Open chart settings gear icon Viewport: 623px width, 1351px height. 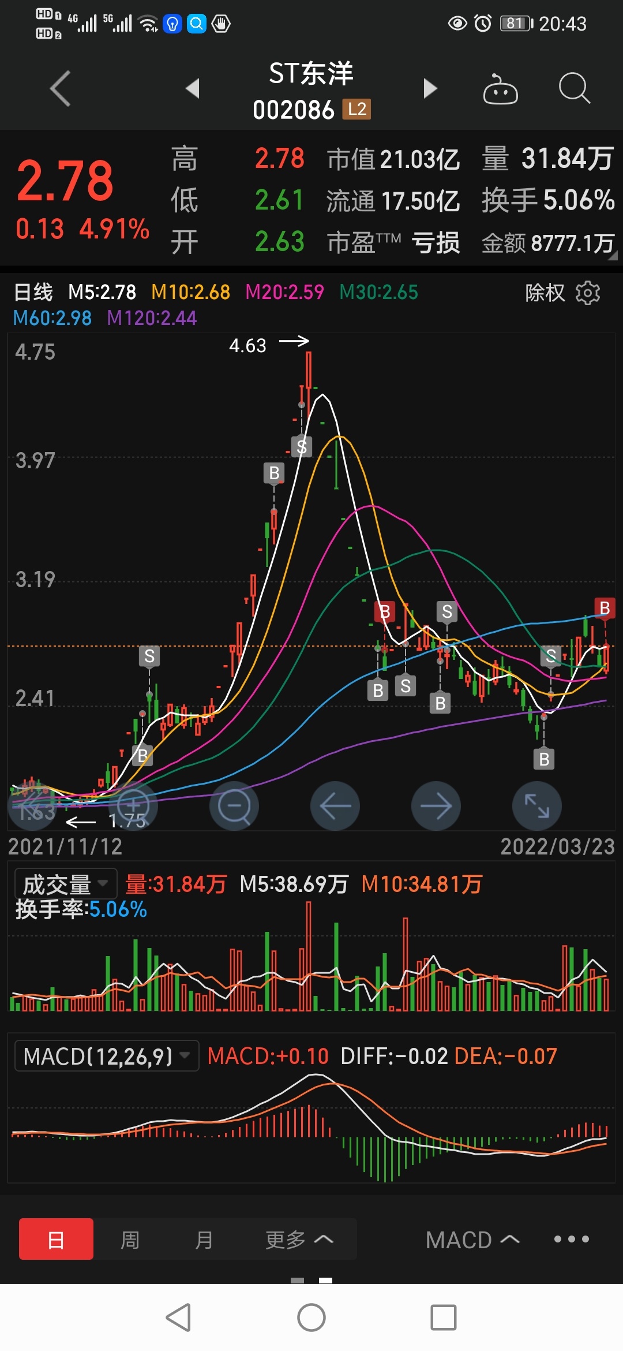[588, 293]
